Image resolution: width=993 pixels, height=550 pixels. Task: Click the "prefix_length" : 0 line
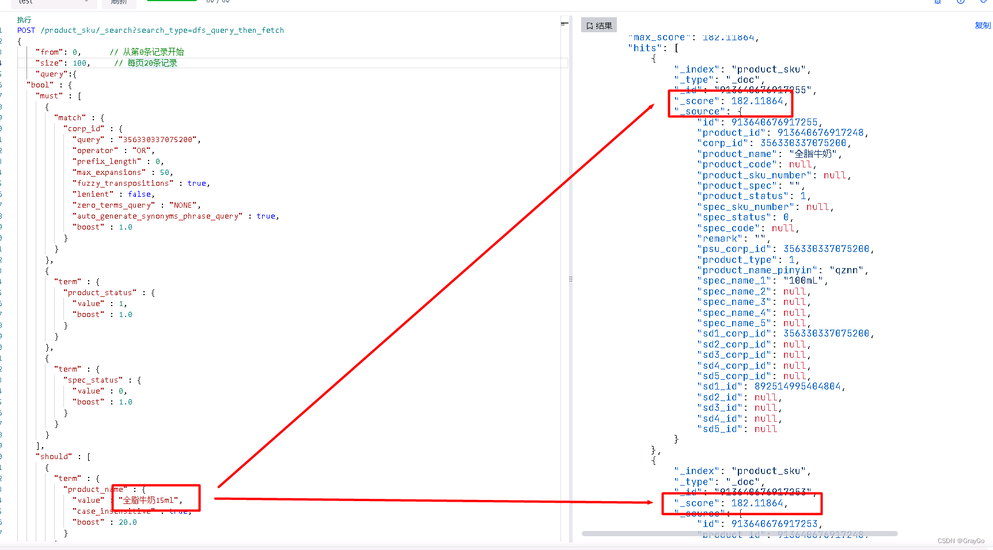click(118, 161)
